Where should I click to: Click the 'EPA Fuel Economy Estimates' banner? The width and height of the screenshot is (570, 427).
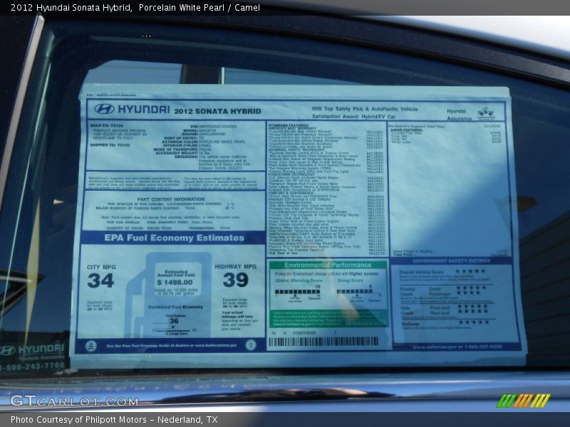pyautogui.click(x=174, y=238)
